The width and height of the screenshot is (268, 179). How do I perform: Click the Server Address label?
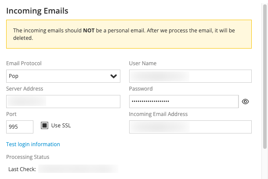pyautogui.click(x=25, y=89)
